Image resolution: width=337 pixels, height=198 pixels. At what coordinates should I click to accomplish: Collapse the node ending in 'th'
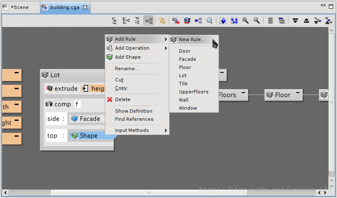tap(17, 105)
